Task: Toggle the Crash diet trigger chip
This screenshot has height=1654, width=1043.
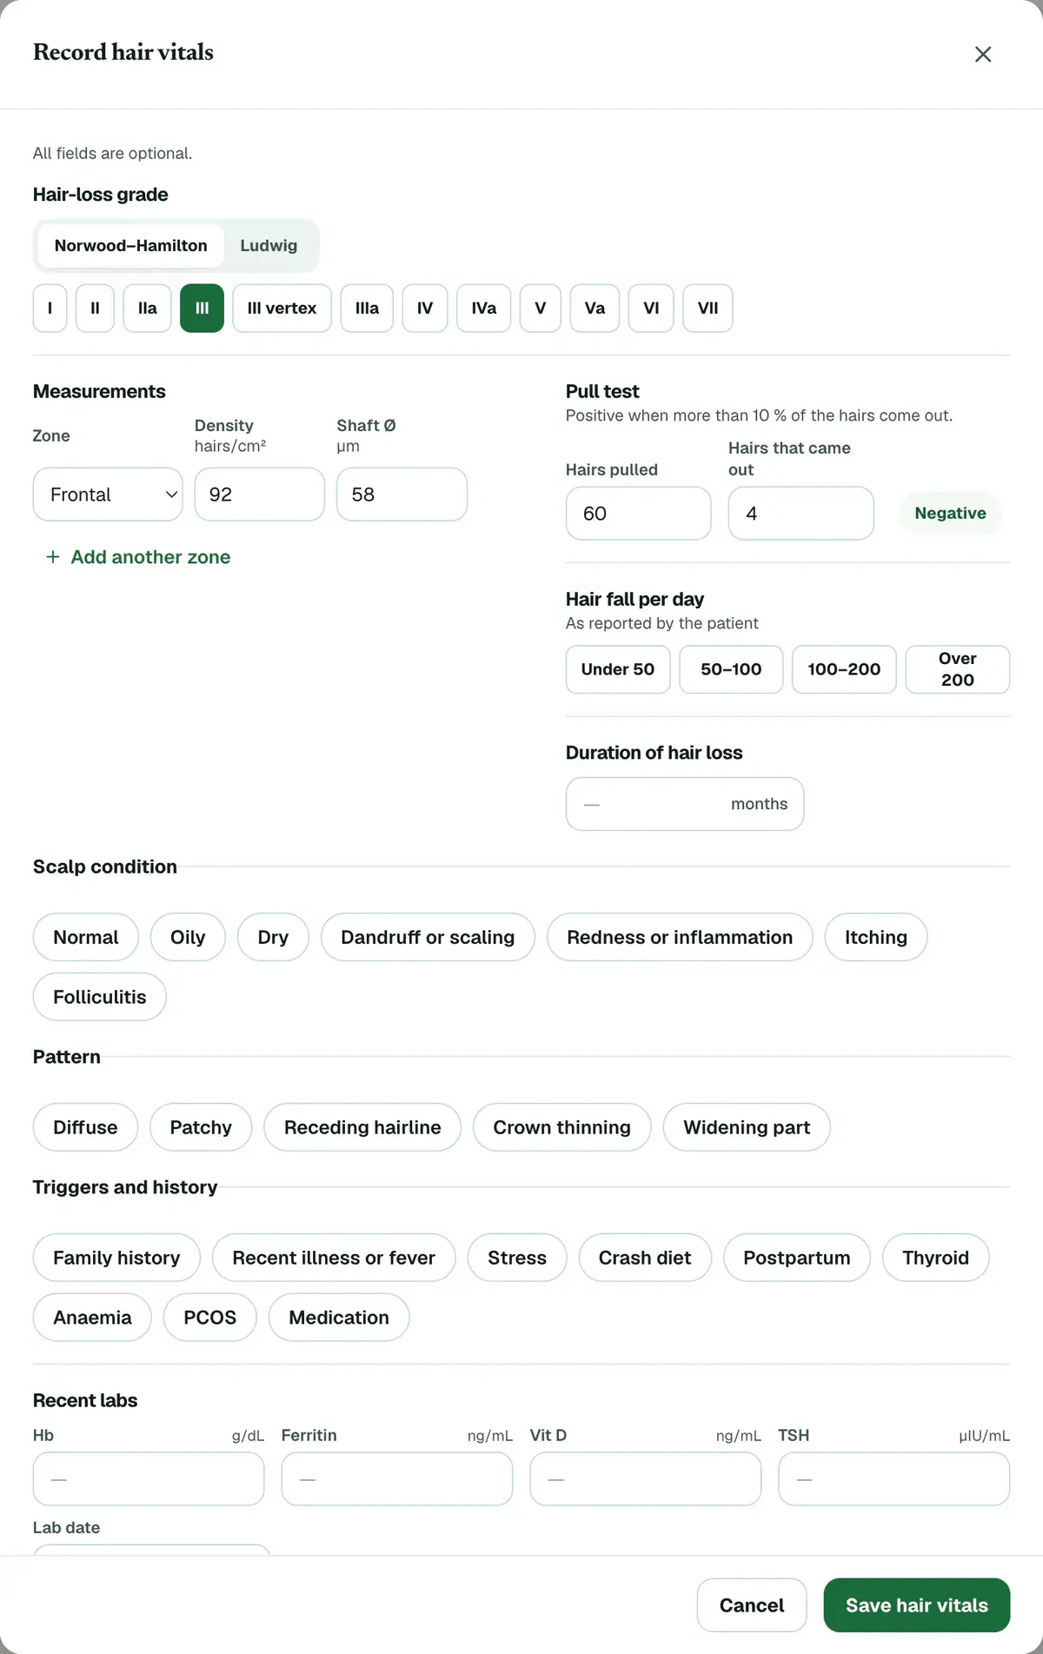Action: click(x=645, y=1258)
